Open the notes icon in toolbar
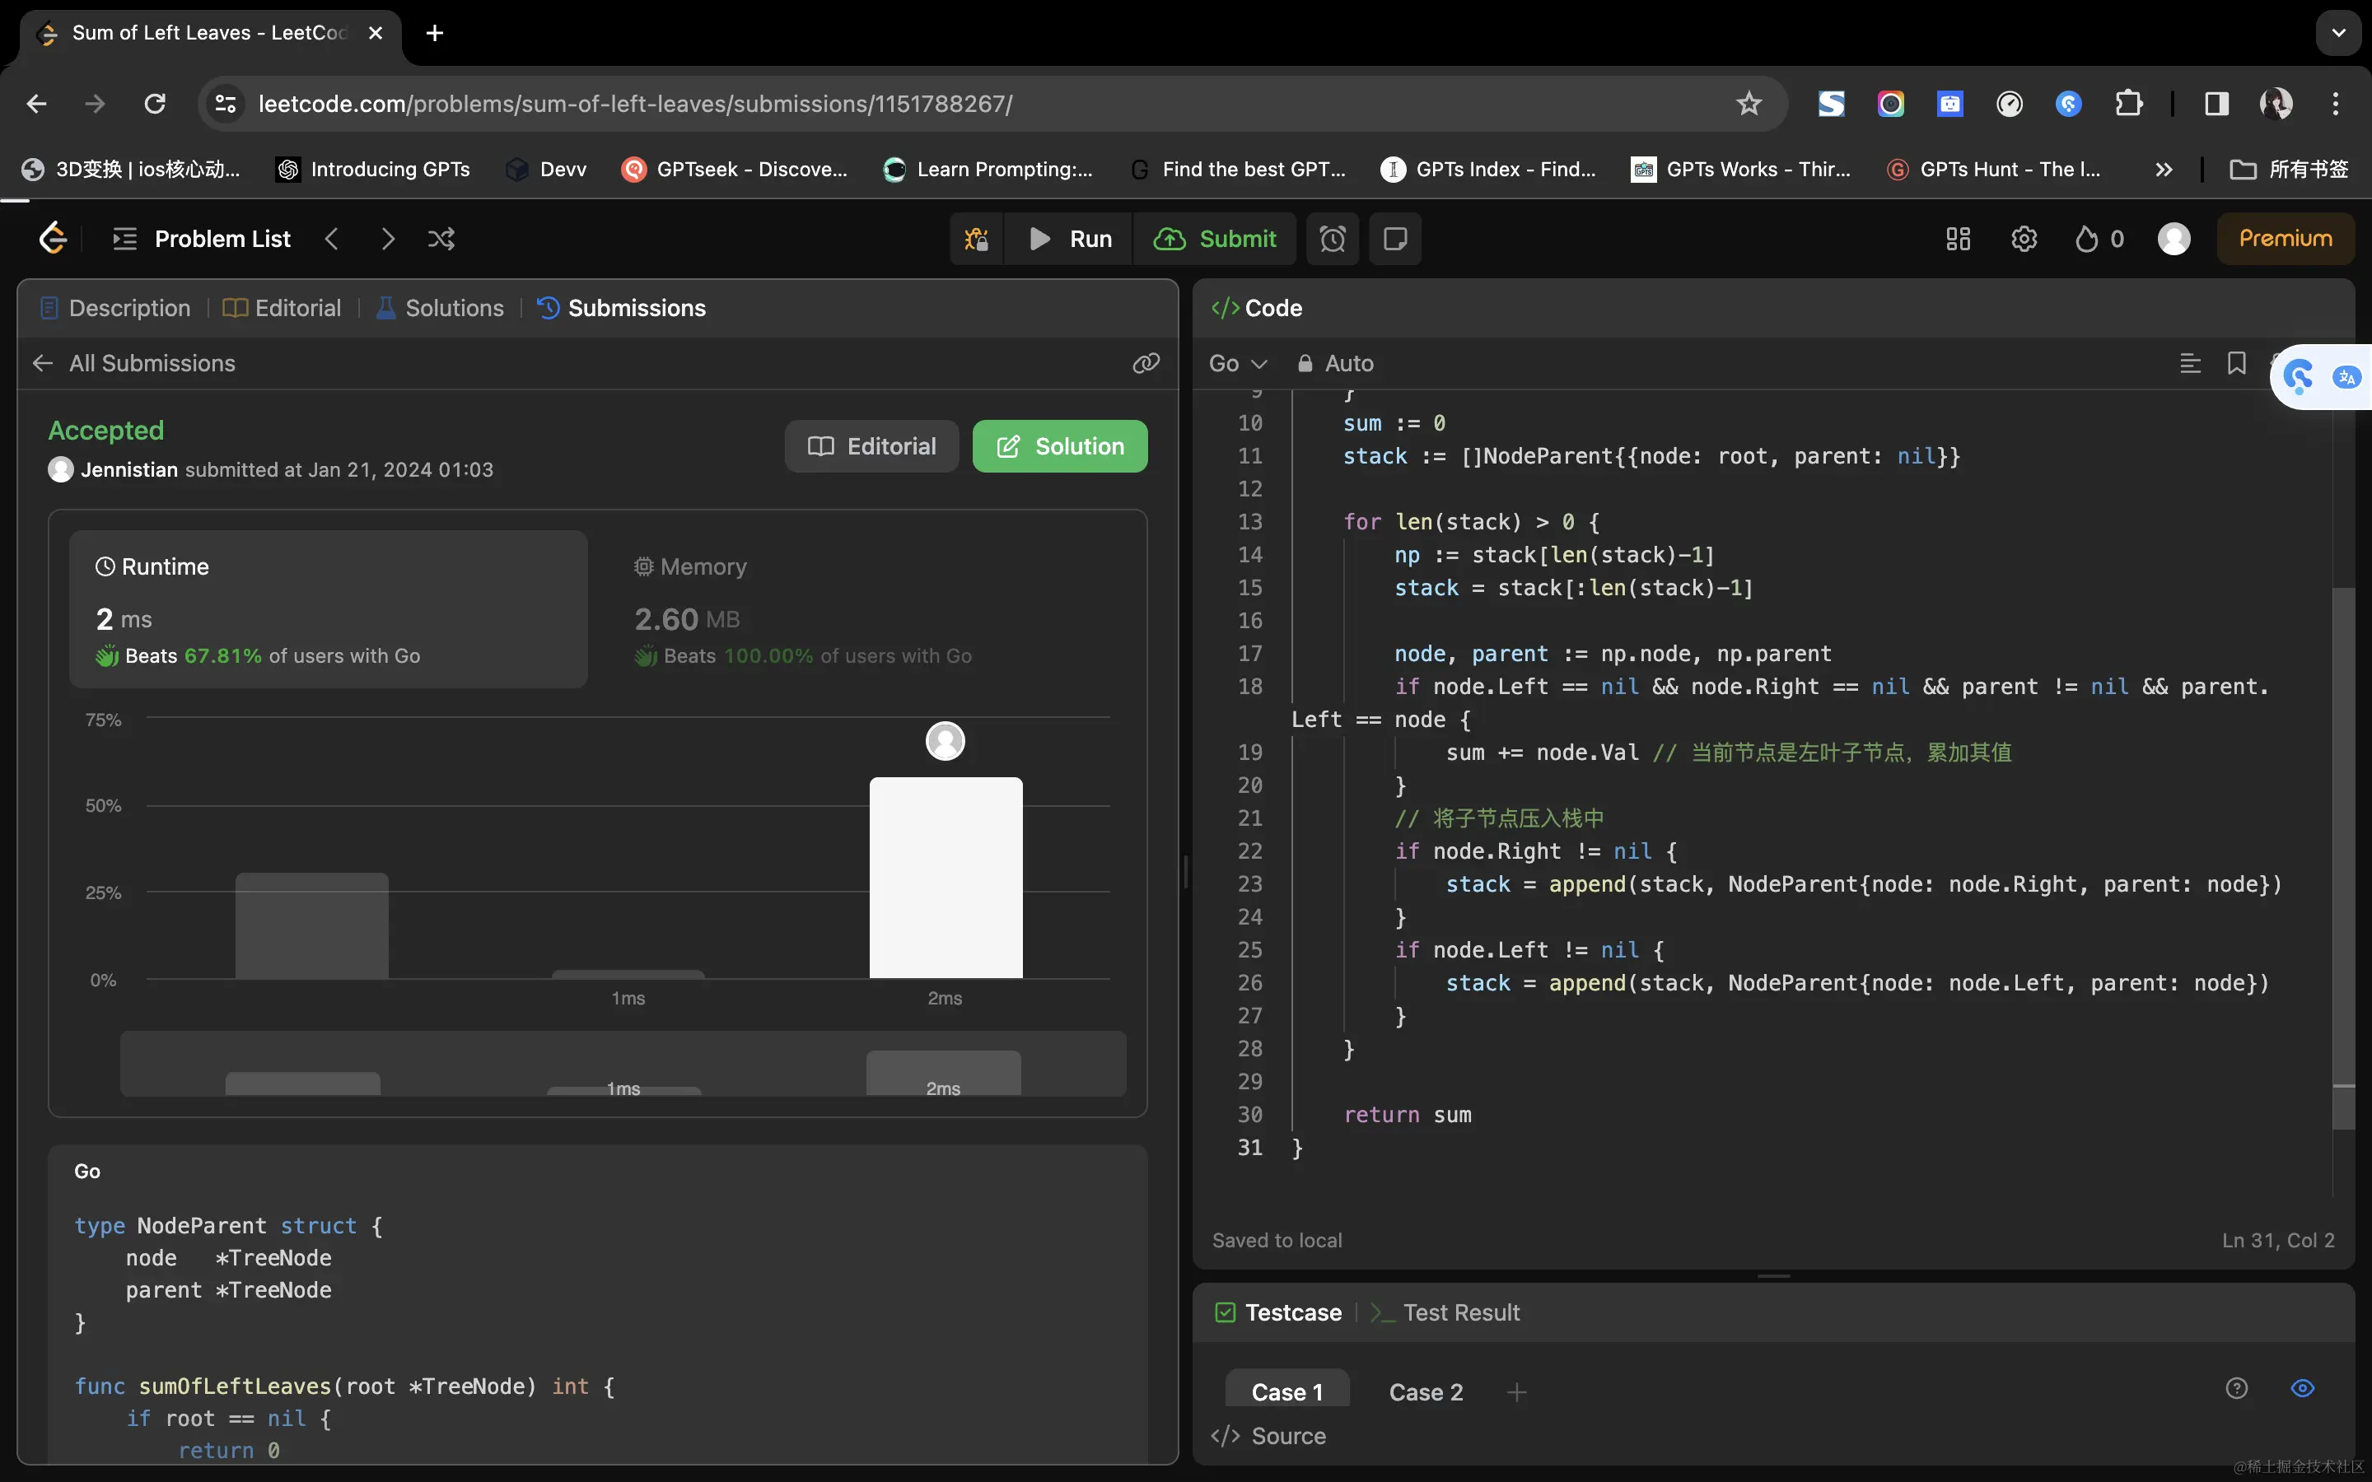 [x=1394, y=238]
